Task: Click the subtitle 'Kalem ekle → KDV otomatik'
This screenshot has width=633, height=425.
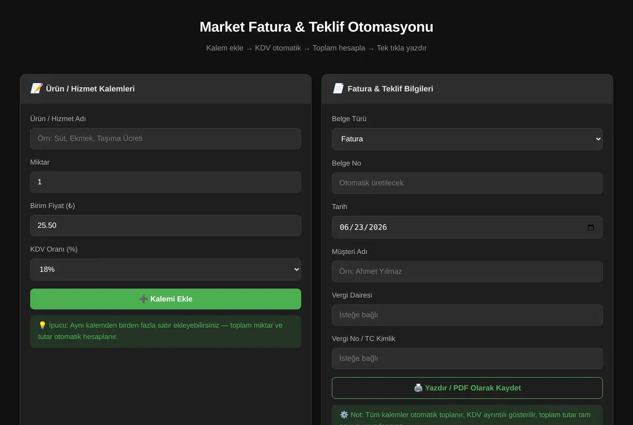Action: (254, 48)
